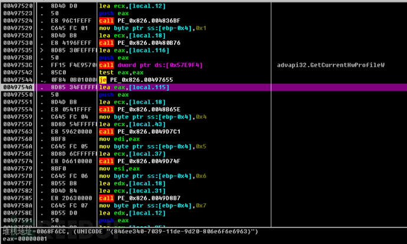Select the call PE_0x826.004836BF instruction
This screenshot has width=407, height=244.
pos(140,21)
